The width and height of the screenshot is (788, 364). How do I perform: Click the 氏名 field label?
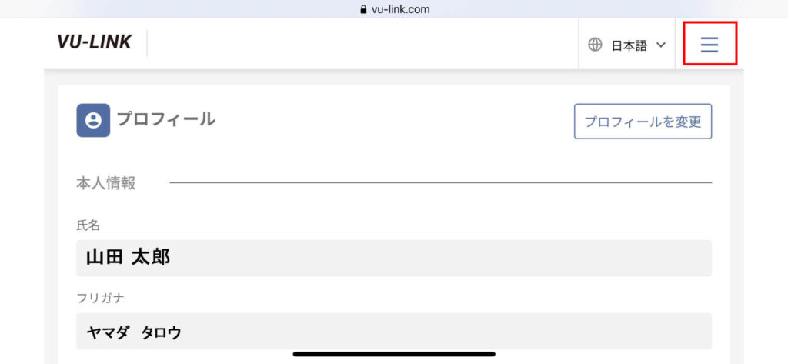coord(88,225)
